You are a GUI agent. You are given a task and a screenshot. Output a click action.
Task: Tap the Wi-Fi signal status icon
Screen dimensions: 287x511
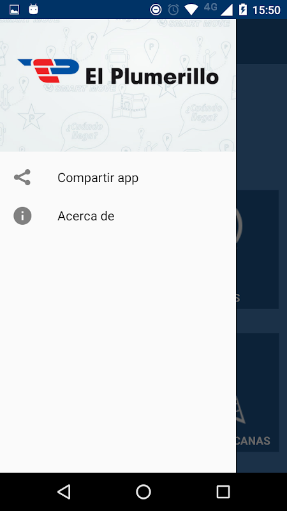[191, 10]
